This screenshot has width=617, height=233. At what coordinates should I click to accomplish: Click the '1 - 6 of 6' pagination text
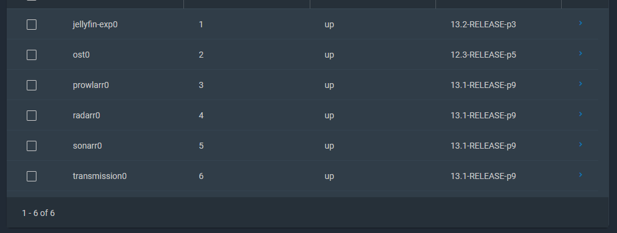(38, 213)
